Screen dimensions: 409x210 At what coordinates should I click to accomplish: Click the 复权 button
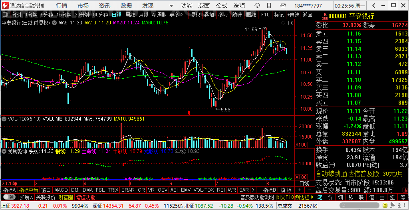coord(195,15)
